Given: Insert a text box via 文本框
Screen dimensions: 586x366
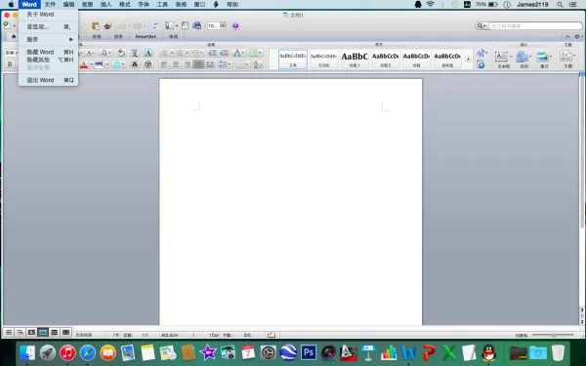Looking at the screenshot, I should [x=503, y=60].
